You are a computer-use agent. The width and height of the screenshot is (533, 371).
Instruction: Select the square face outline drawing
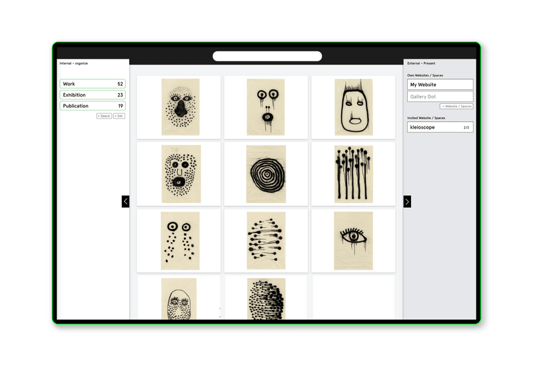coord(353,107)
